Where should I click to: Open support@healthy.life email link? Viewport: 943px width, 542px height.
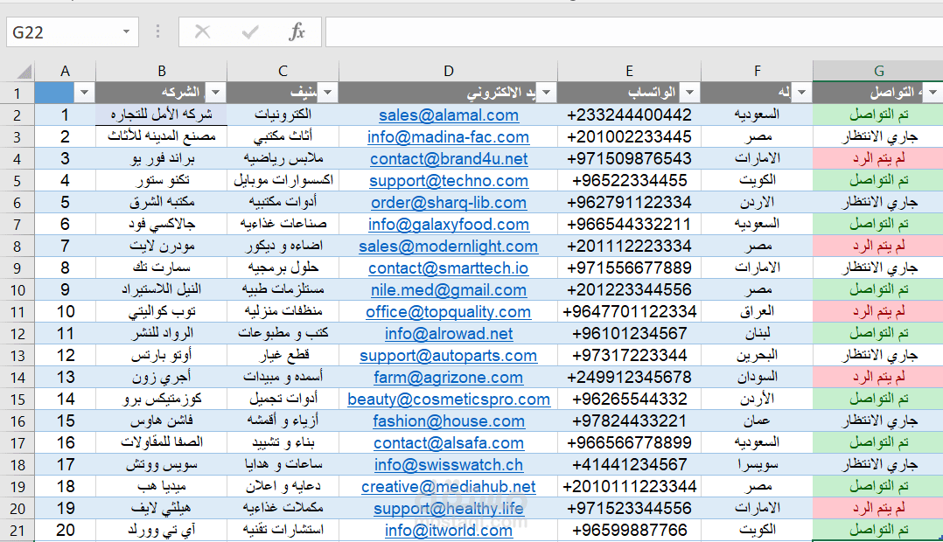coord(449,509)
